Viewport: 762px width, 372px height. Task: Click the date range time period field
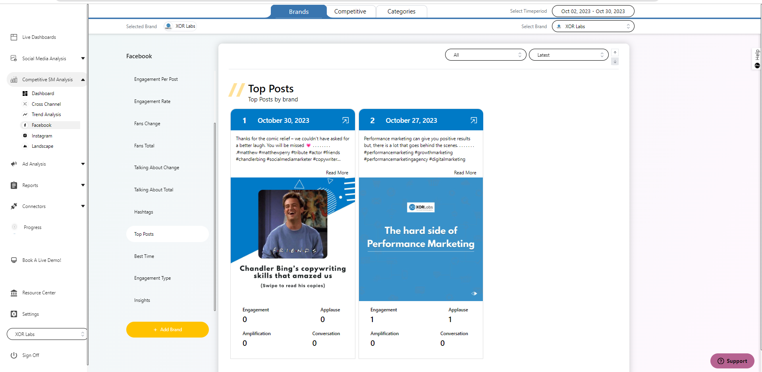(x=593, y=11)
